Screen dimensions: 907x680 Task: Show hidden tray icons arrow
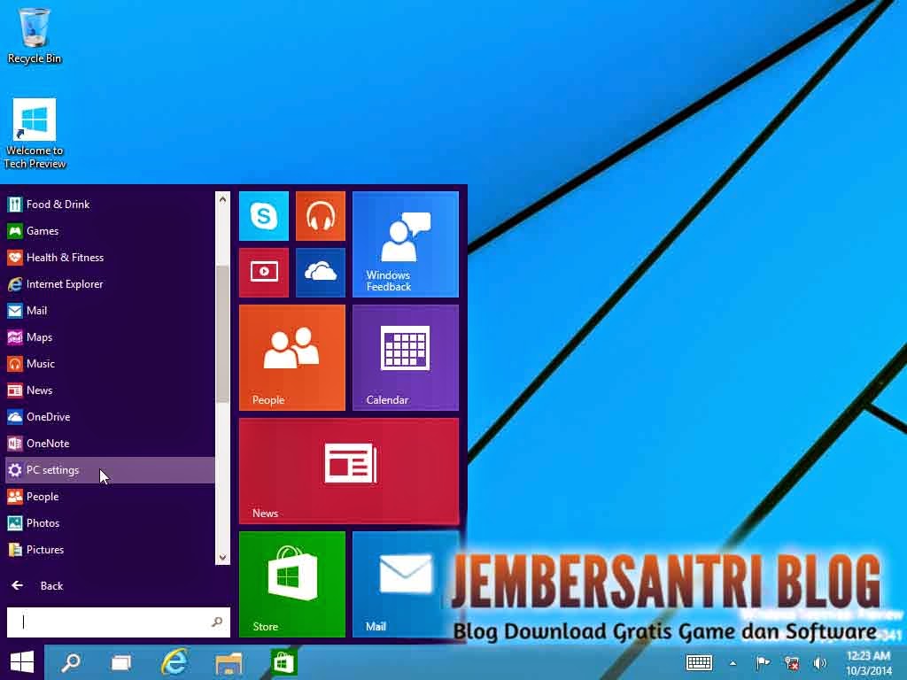[x=733, y=663]
